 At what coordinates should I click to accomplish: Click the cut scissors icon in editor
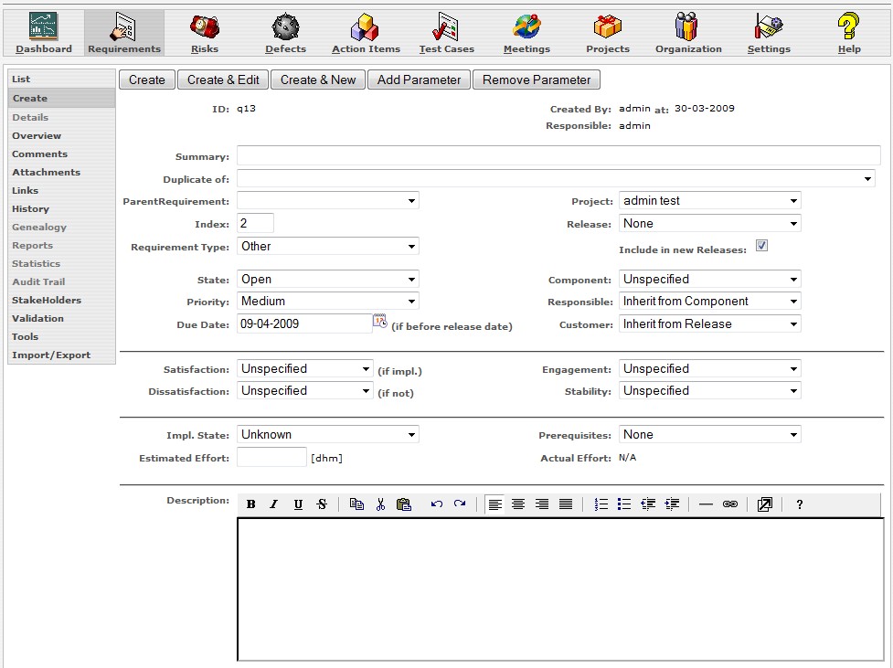click(380, 504)
